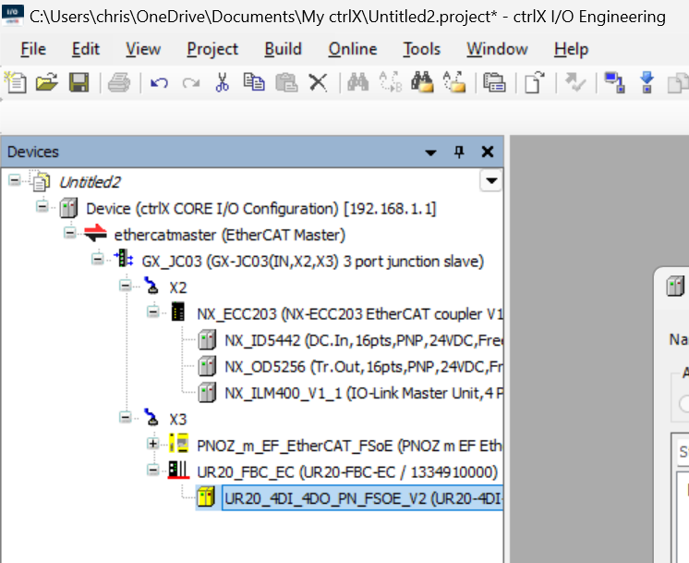Viewport: 689px width, 563px height.
Task: Click the Paste clipboard icon
Action: click(286, 82)
